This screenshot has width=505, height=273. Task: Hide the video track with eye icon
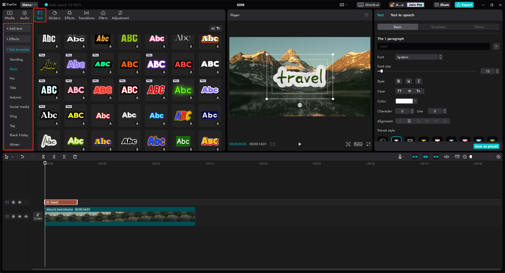[20, 216]
